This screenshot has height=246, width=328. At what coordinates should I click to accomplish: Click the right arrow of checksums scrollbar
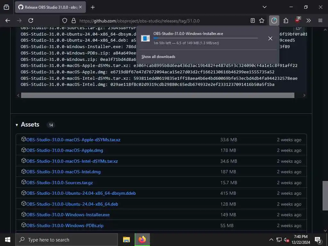pos(304,95)
